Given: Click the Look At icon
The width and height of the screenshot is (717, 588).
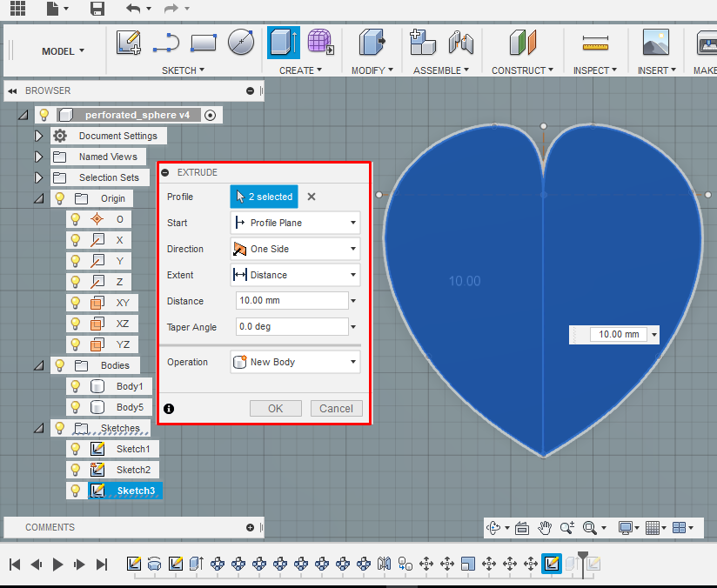Looking at the screenshot, I should coord(522,528).
